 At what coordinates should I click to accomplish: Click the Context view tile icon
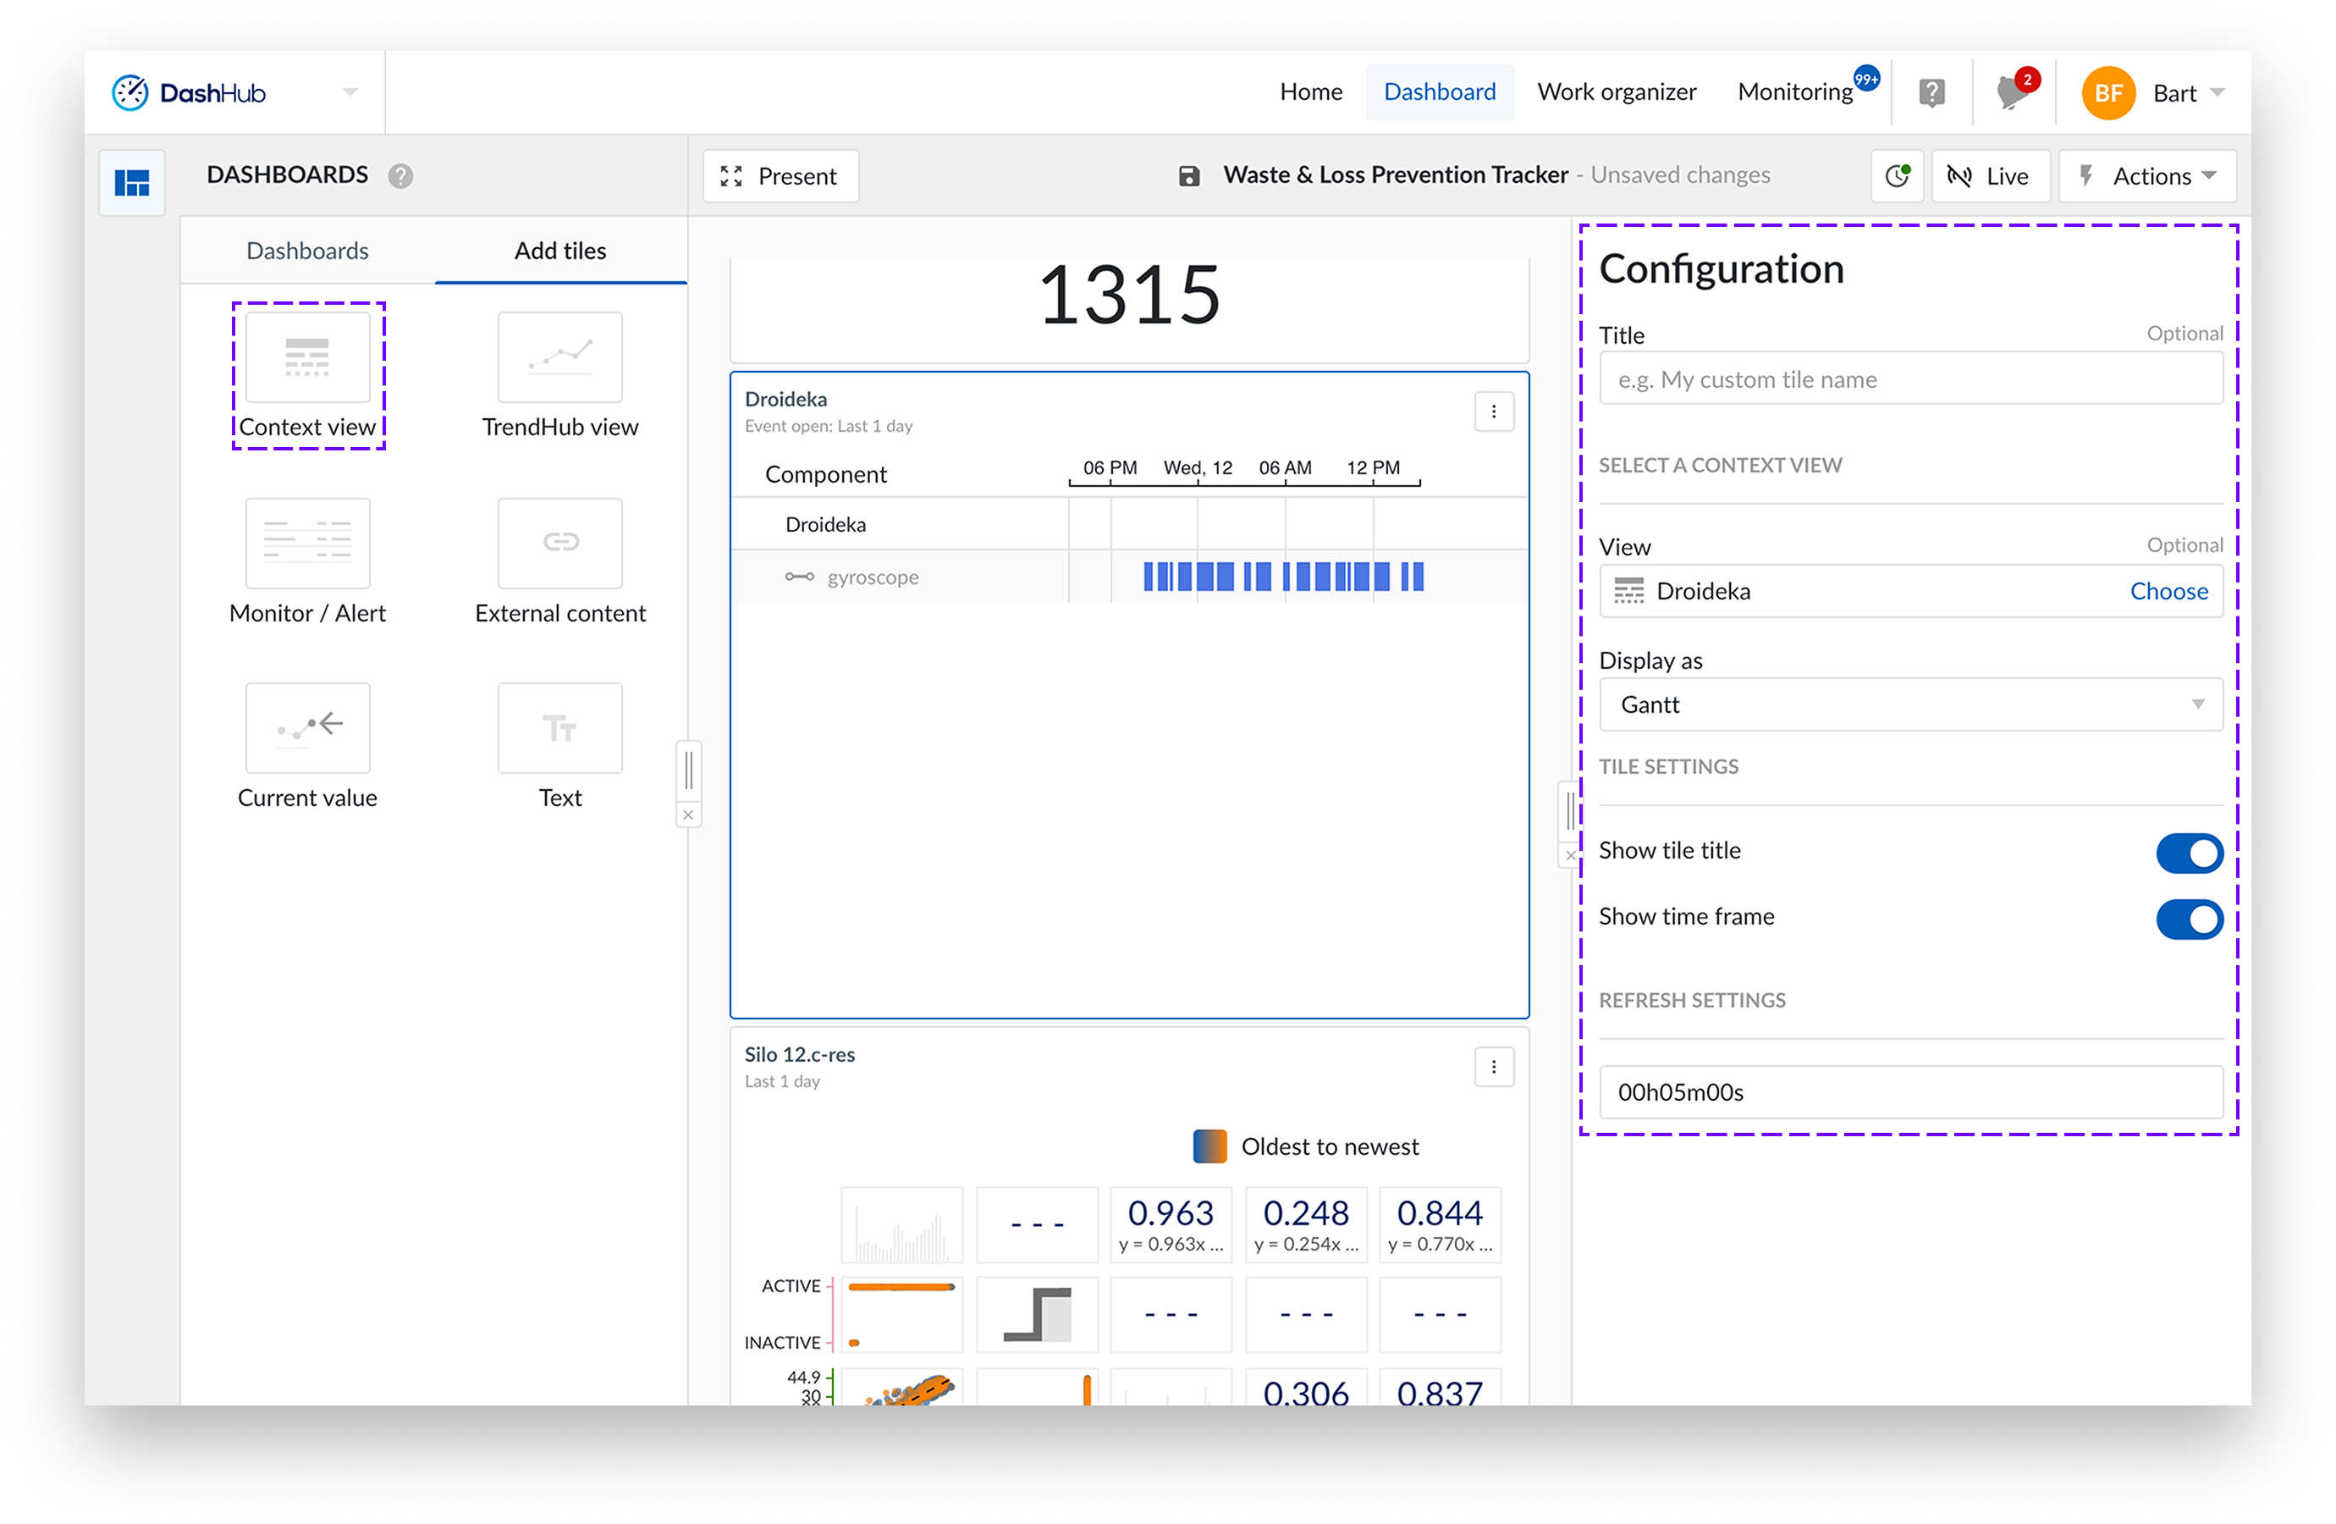click(307, 357)
